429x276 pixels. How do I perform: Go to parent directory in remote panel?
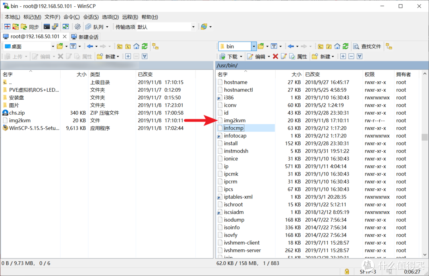coord(321,46)
